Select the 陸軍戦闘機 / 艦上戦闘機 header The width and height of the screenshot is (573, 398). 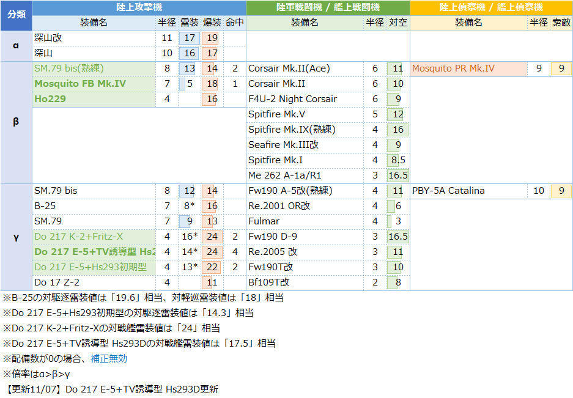coord(327,8)
